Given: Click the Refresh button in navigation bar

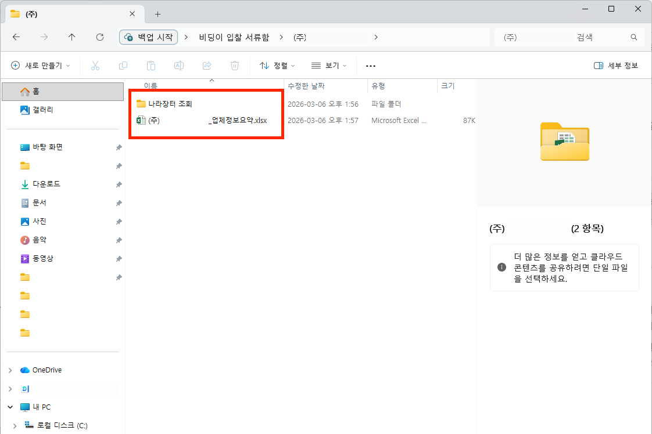Looking at the screenshot, I should click(100, 37).
